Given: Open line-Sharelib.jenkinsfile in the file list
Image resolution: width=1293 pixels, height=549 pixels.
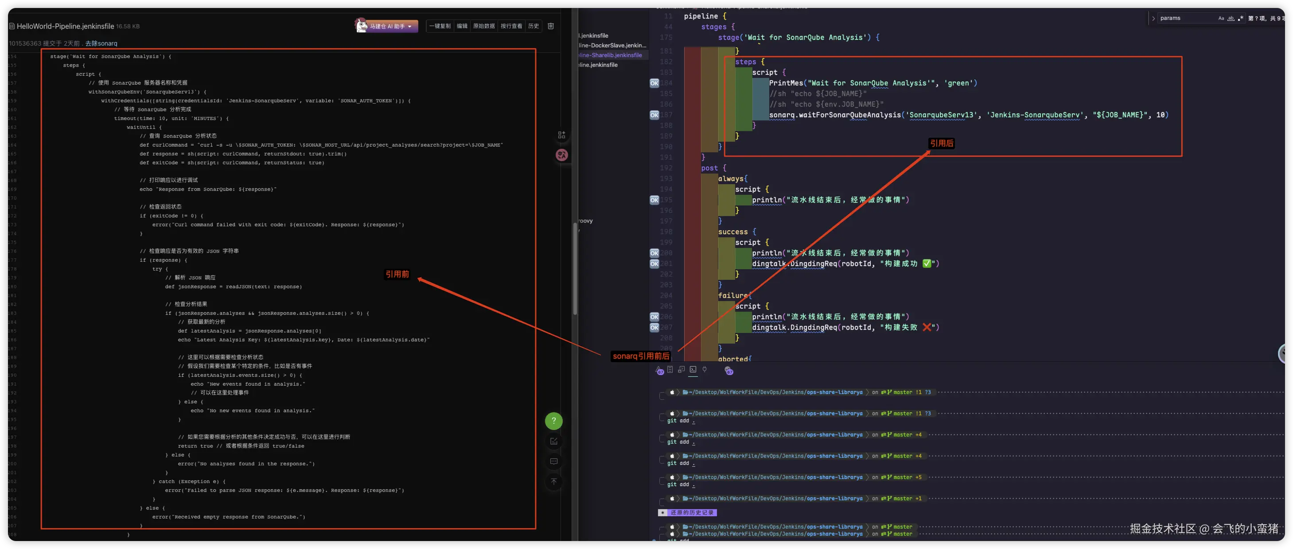Looking at the screenshot, I should [x=610, y=55].
